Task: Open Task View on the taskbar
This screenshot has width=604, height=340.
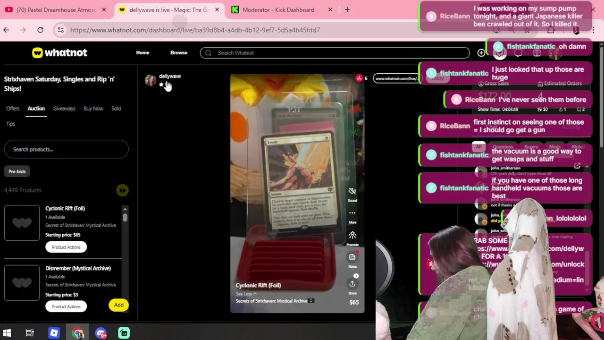Action: pyautogui.click(x=30, y=333)
